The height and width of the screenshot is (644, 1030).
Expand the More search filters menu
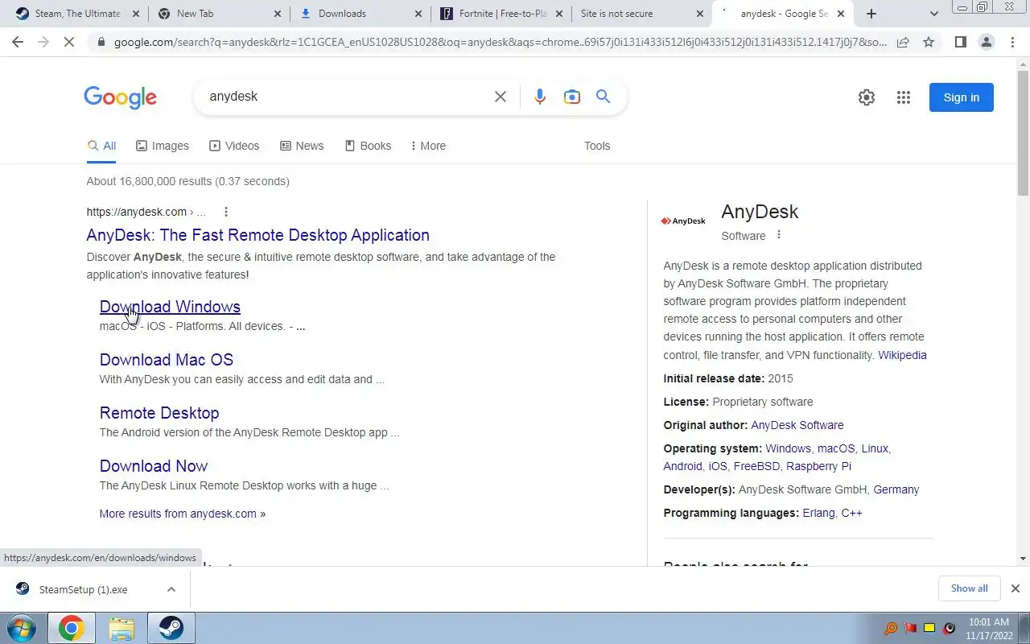[428, 146]
